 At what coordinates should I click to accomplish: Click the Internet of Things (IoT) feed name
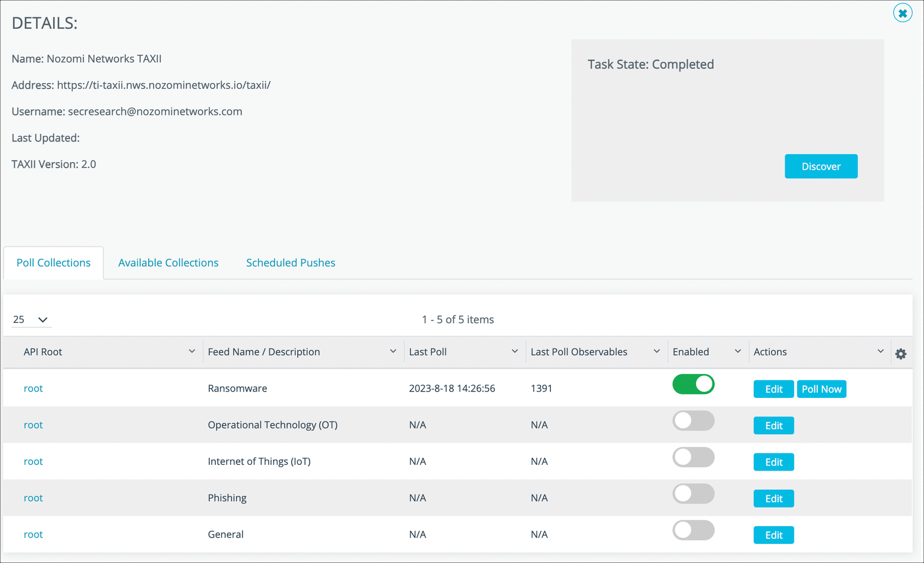[x=259, y=461]
